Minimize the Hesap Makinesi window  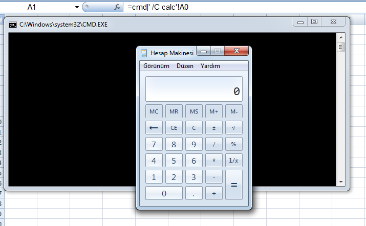204,51
